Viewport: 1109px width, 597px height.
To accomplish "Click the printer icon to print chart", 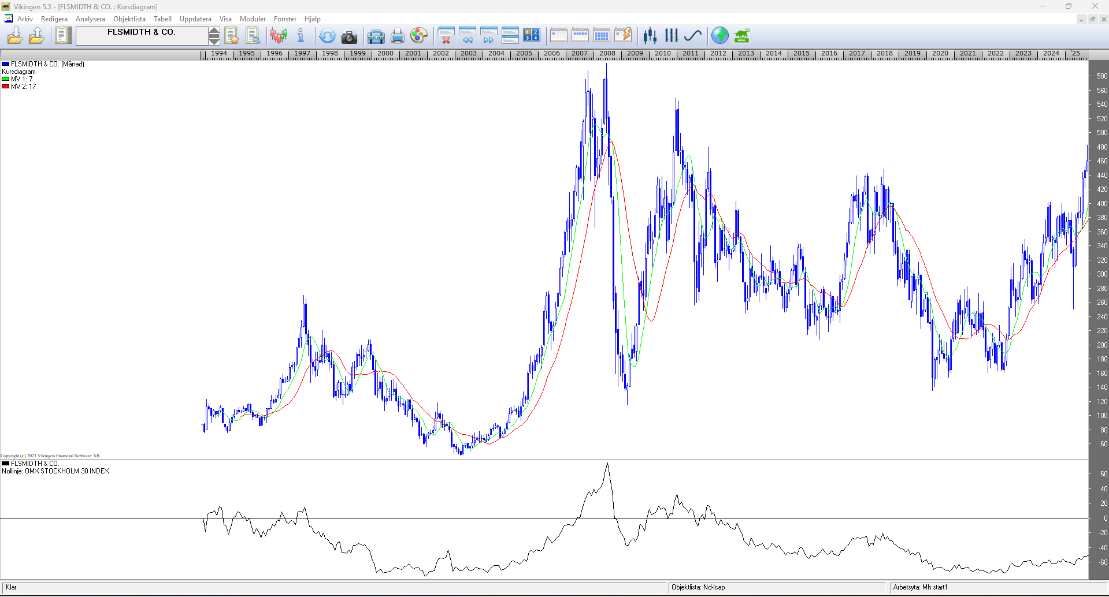I will tap(397, 36).
